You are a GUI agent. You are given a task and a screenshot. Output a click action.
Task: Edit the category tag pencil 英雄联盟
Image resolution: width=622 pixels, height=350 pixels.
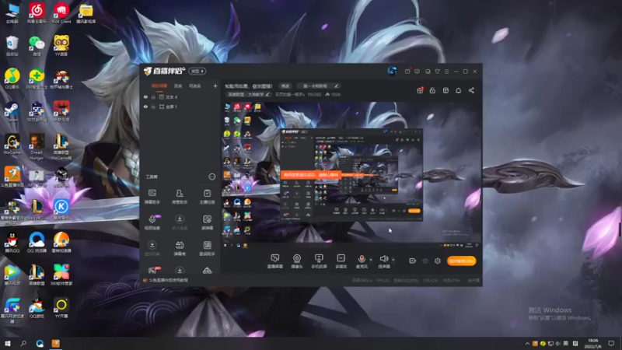tap(267, 94)
